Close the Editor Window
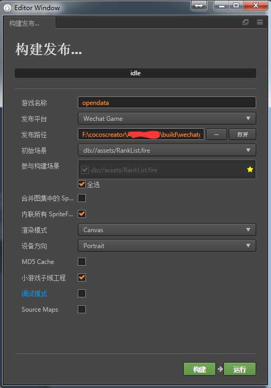The image size is (271, 388). point(256,5)
